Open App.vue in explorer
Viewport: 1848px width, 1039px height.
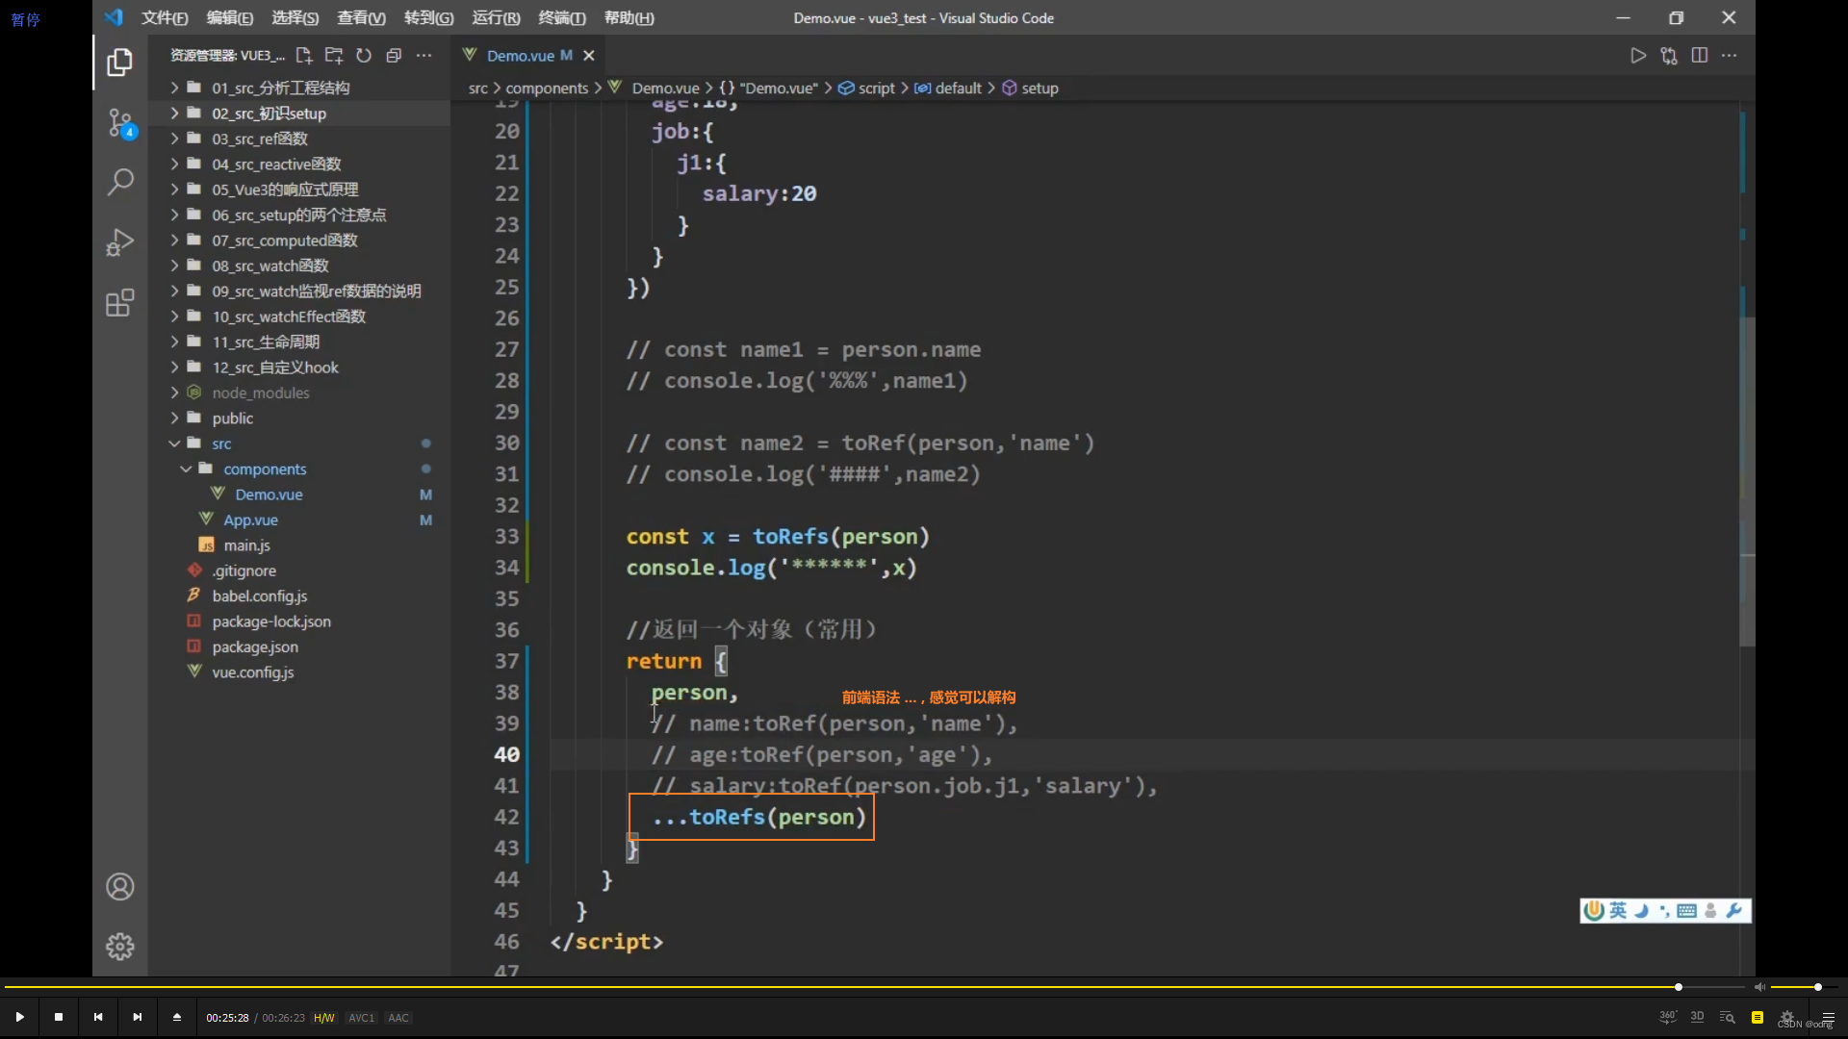[x=299, y=520]
